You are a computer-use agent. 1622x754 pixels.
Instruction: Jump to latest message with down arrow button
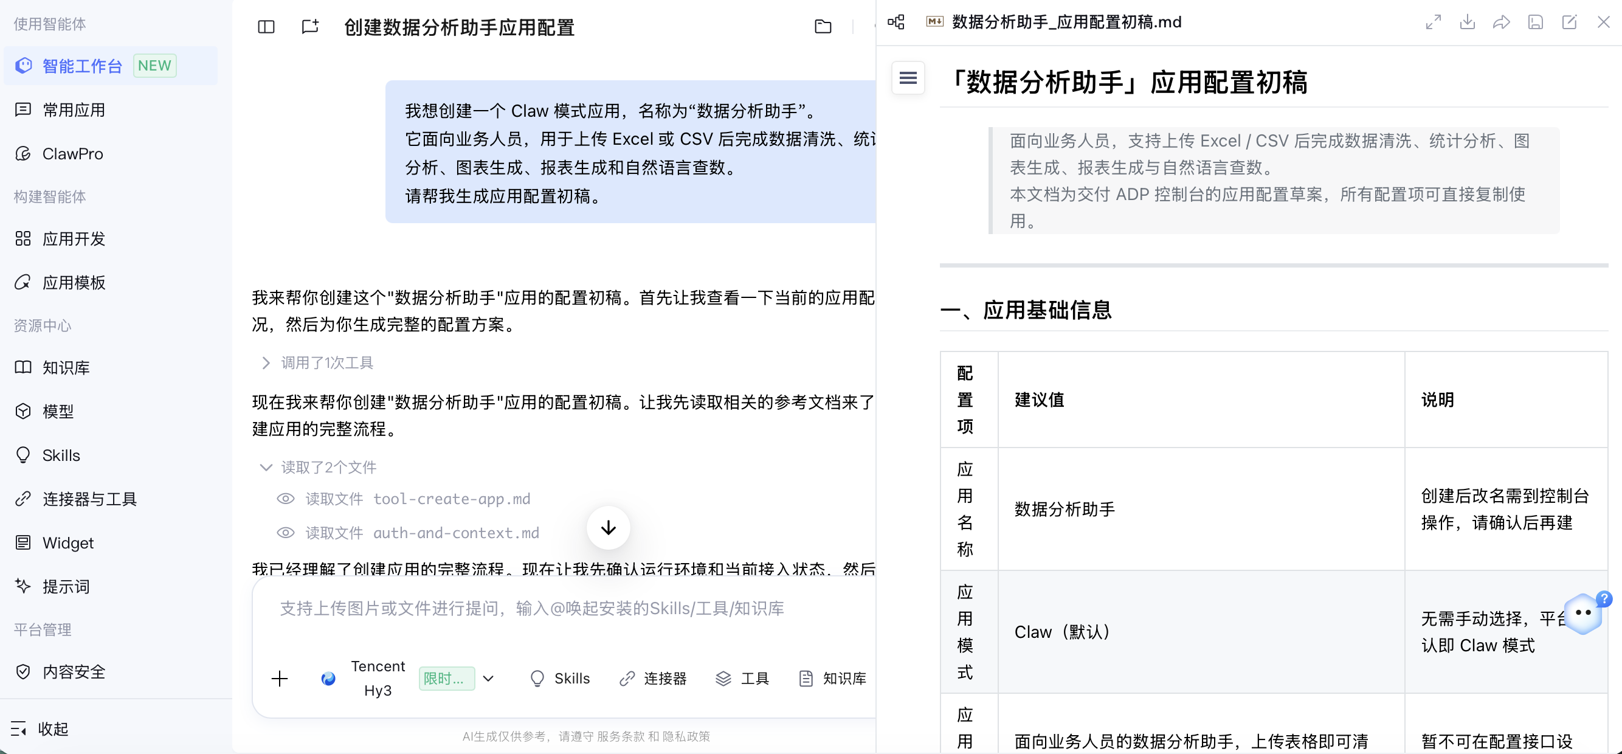[x=608, y=528]
